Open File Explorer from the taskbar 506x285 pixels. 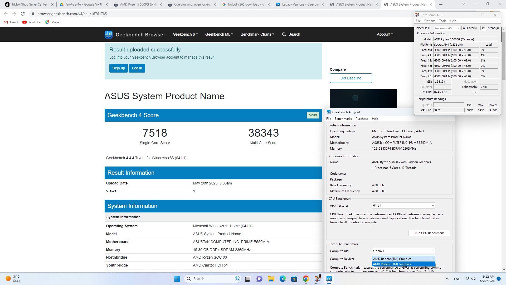[271, 279]
